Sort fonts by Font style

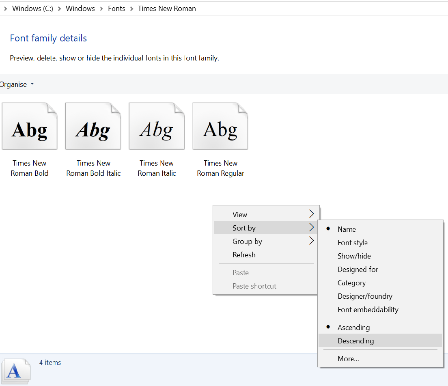(352, 243)
